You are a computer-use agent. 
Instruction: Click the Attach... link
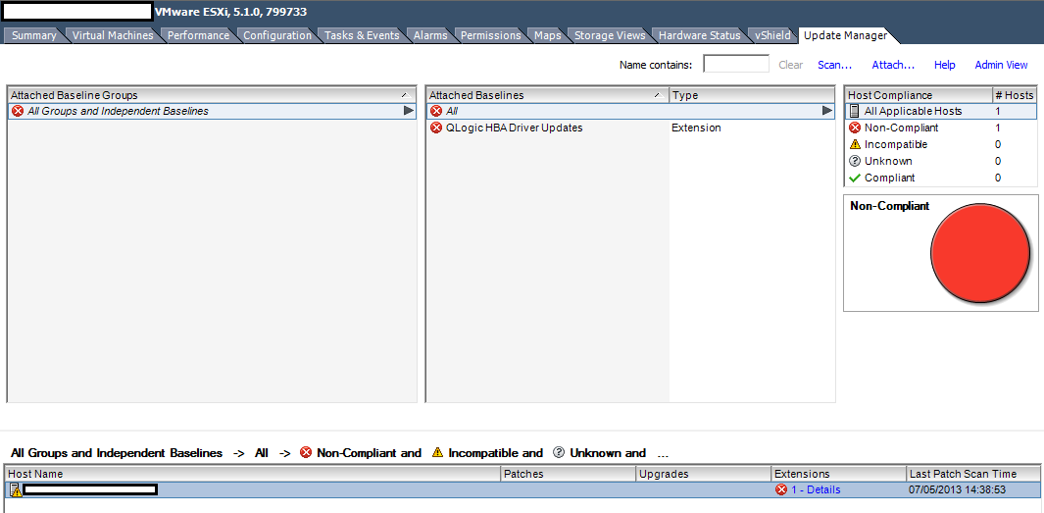click(892, 65)
